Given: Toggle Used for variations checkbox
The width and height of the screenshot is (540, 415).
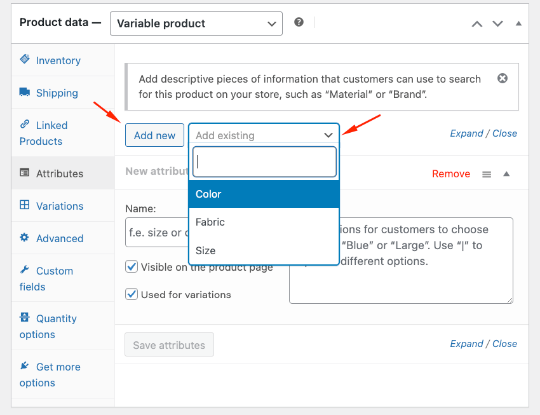Looking at the screenshot, I should click(x=132, y=294).
